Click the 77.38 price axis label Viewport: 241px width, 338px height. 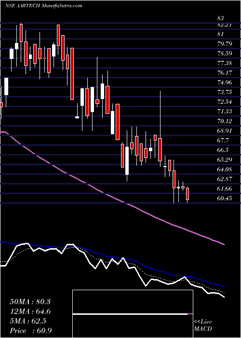224,63
